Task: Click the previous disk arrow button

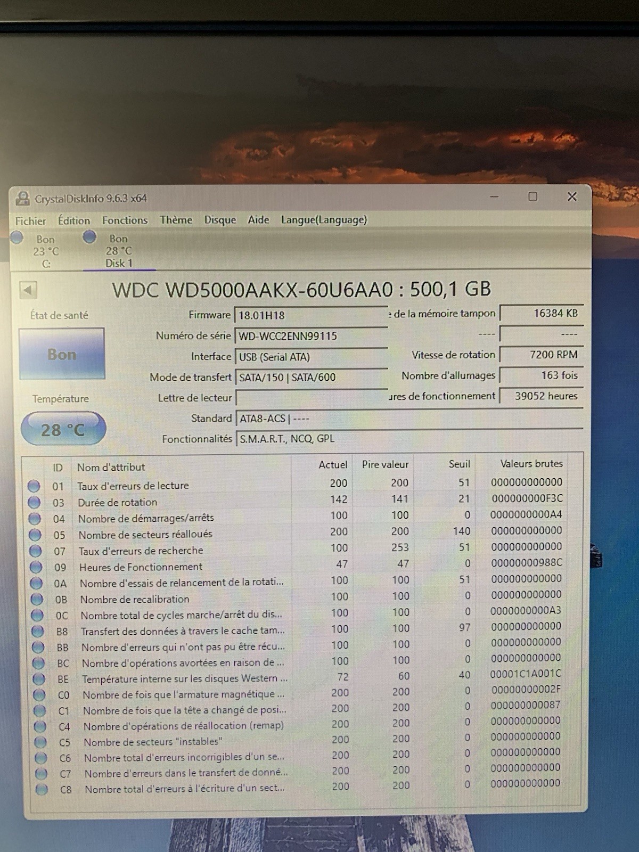Action: coord(28,290)
